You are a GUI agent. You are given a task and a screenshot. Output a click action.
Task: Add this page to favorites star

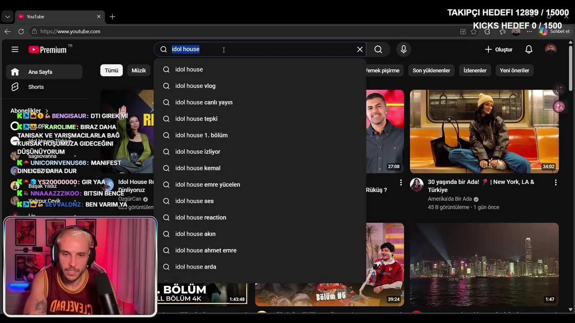[473, 31]
